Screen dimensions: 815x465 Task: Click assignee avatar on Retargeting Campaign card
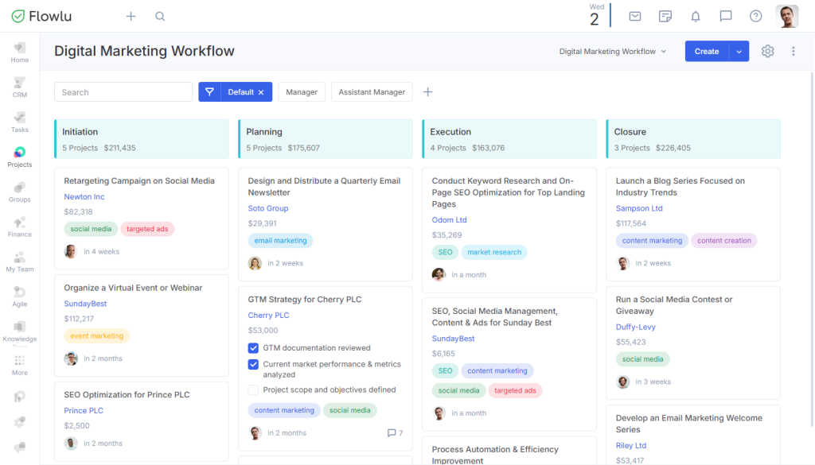[x=71, y=252]
